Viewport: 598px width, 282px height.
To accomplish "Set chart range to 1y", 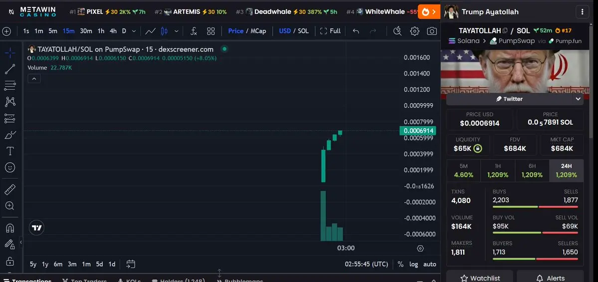I will (x=45, y=264).
